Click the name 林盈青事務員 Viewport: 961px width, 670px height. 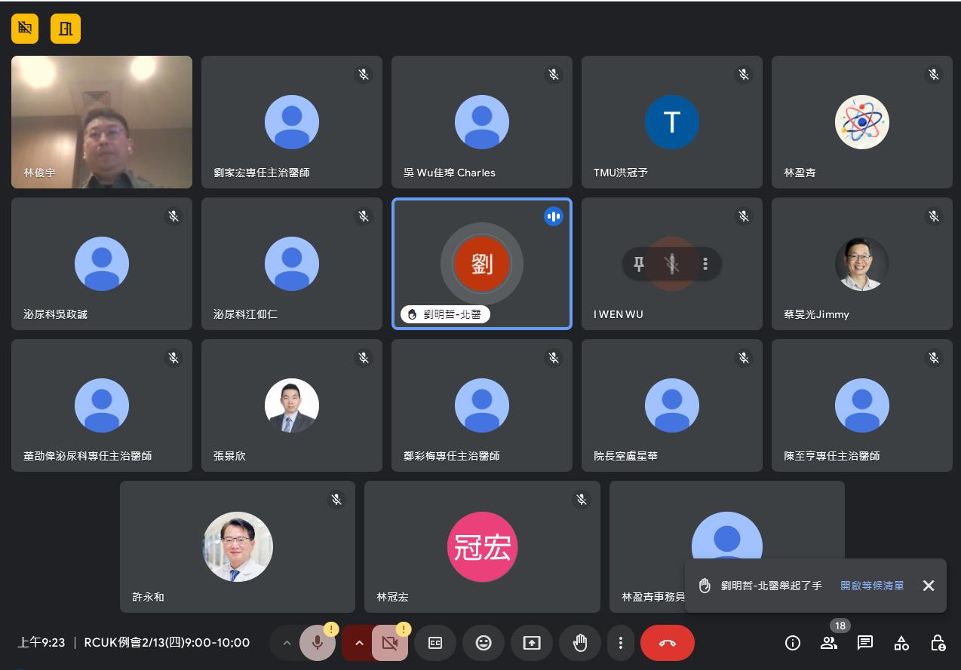coord(653,597)
